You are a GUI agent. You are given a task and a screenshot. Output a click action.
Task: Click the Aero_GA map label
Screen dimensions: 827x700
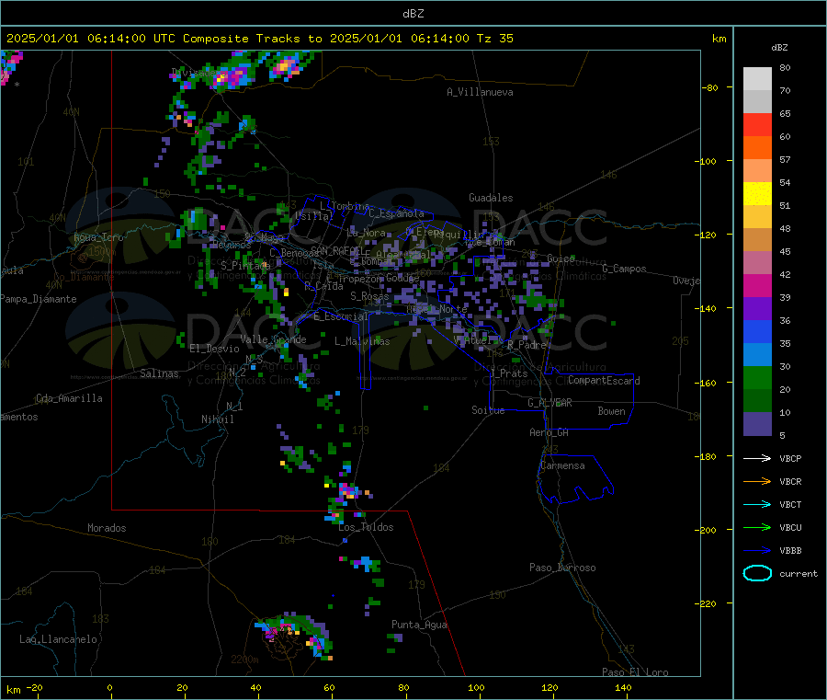pyautogui.click(x=549, y=432)
